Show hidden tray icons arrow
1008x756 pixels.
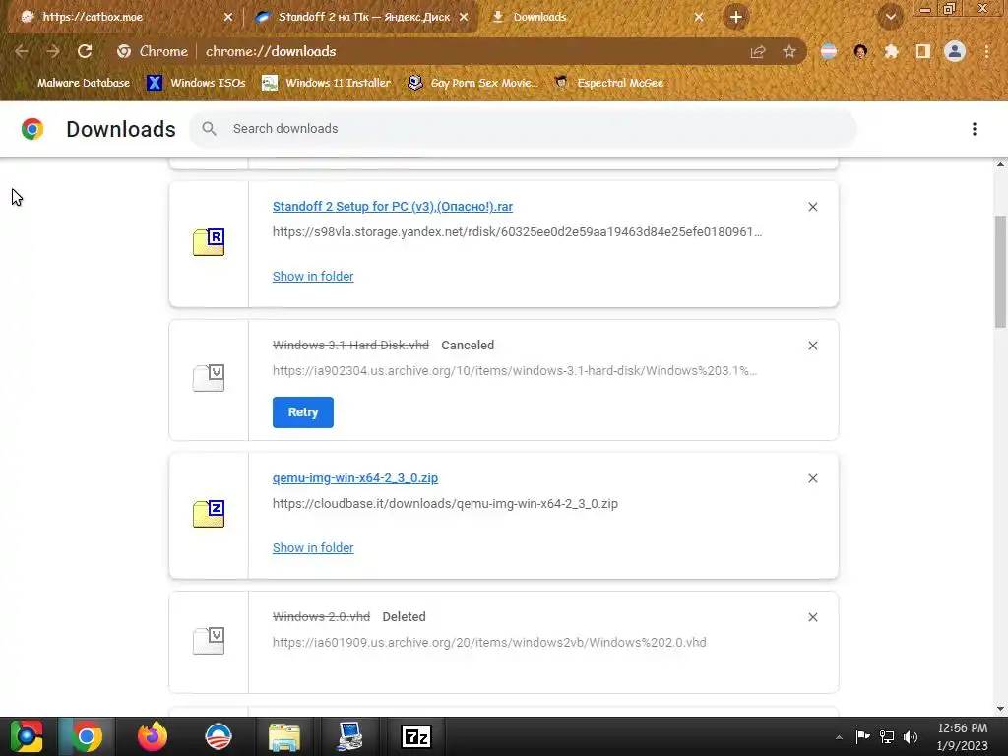tap(839, 737)
